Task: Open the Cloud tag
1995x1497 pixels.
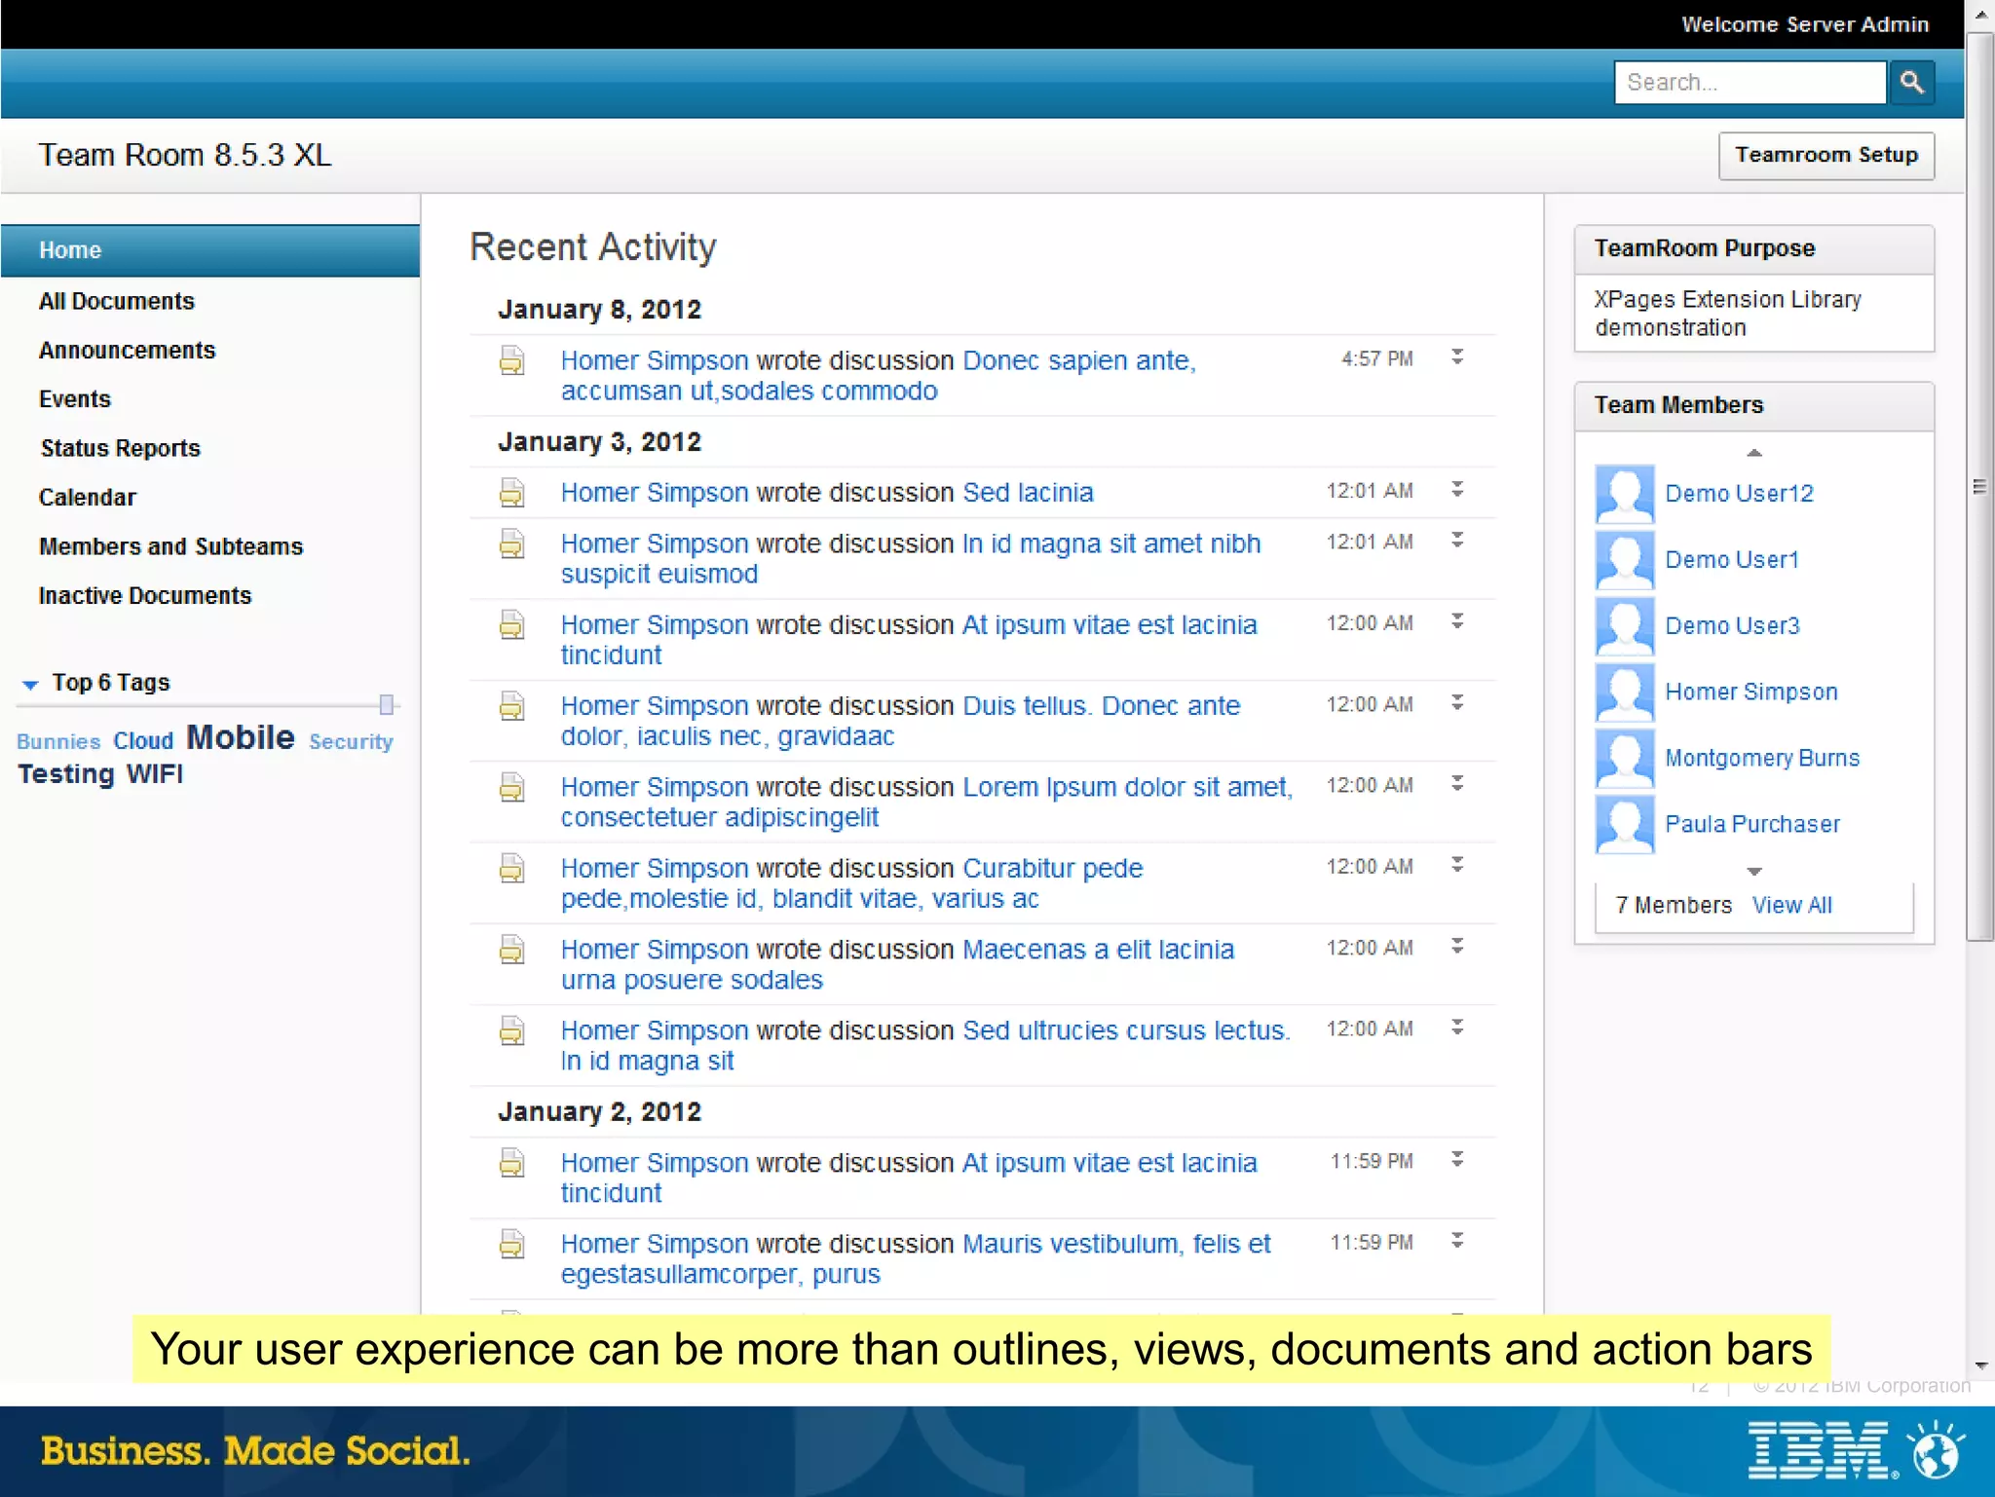Action: point(143,741)
